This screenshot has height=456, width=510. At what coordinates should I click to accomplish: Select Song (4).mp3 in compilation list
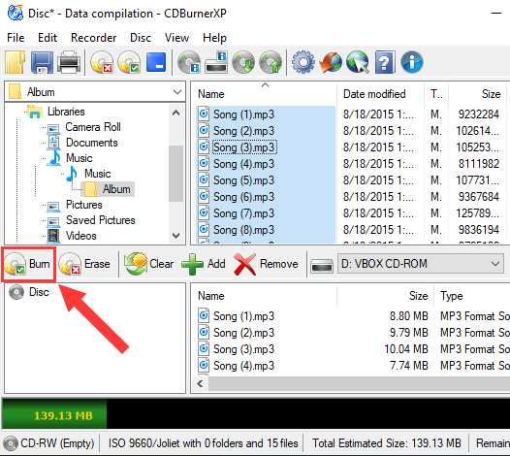[243, 366]
